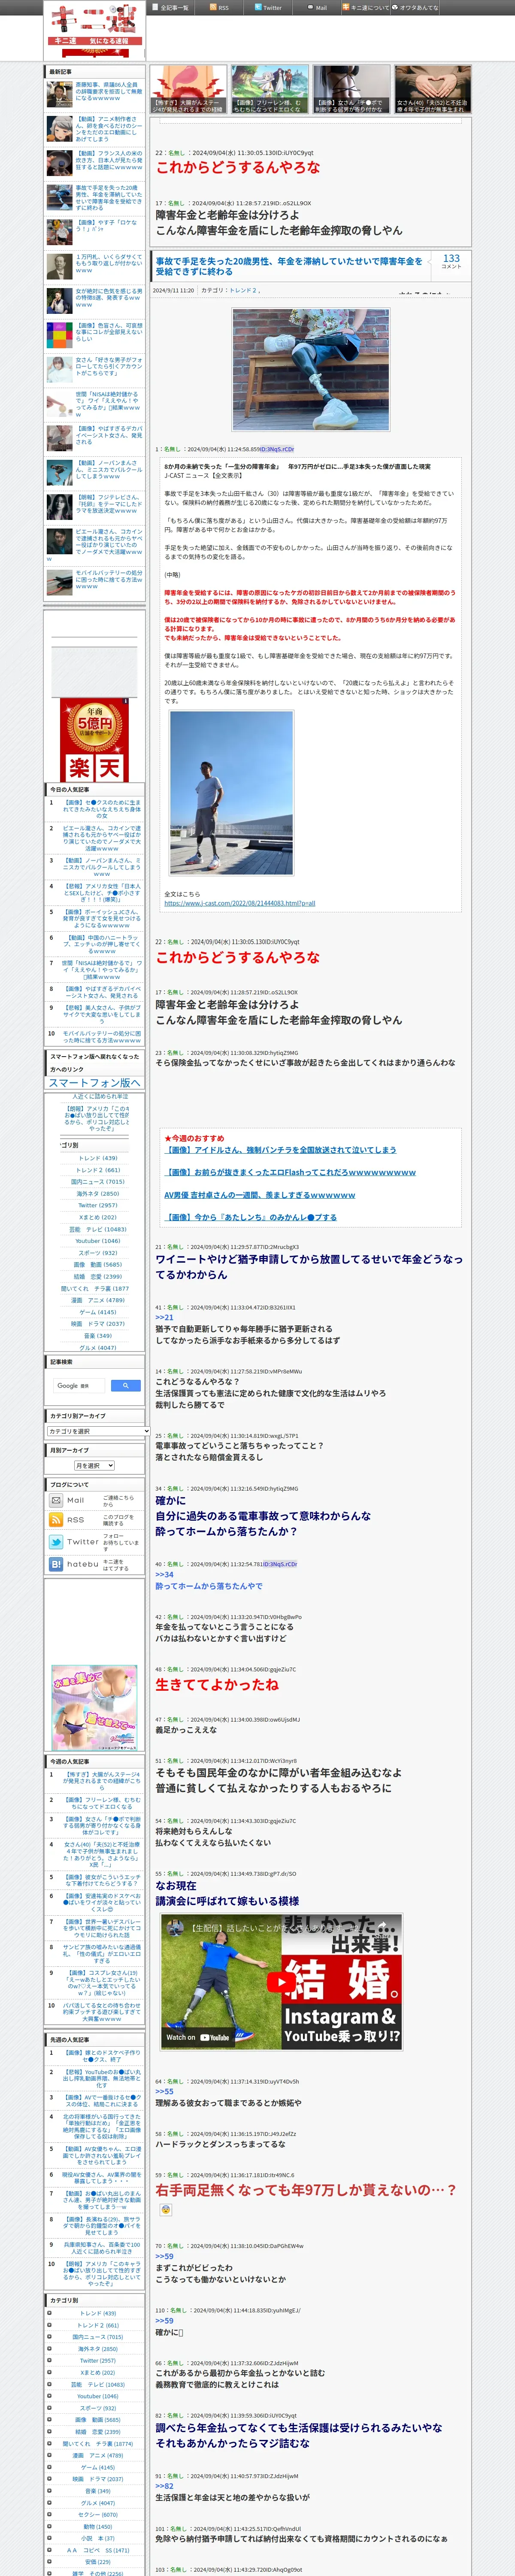The width and height of the screenshot is (515, 2576).
Task: Open the 女さん(40)「夫(52)と不妊治療」 top thumbnail
Action: 432,90
